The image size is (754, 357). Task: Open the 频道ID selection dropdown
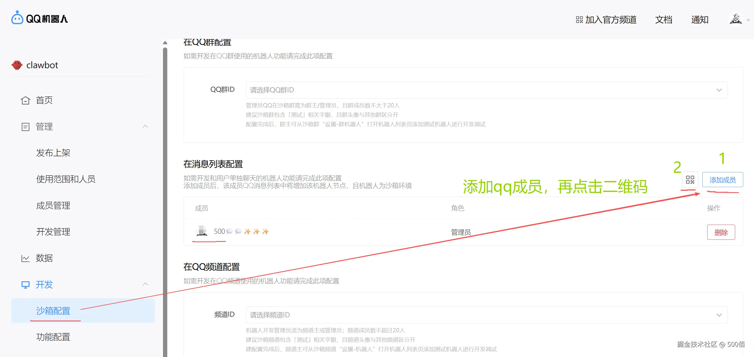coord(486,315)
